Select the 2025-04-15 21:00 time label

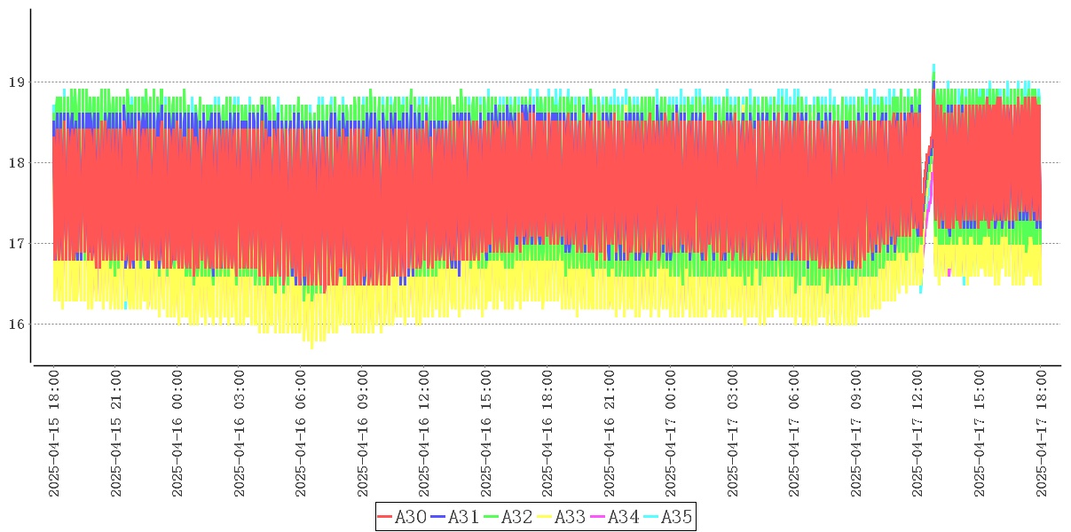pyautogui.click(x=116, y=434)
